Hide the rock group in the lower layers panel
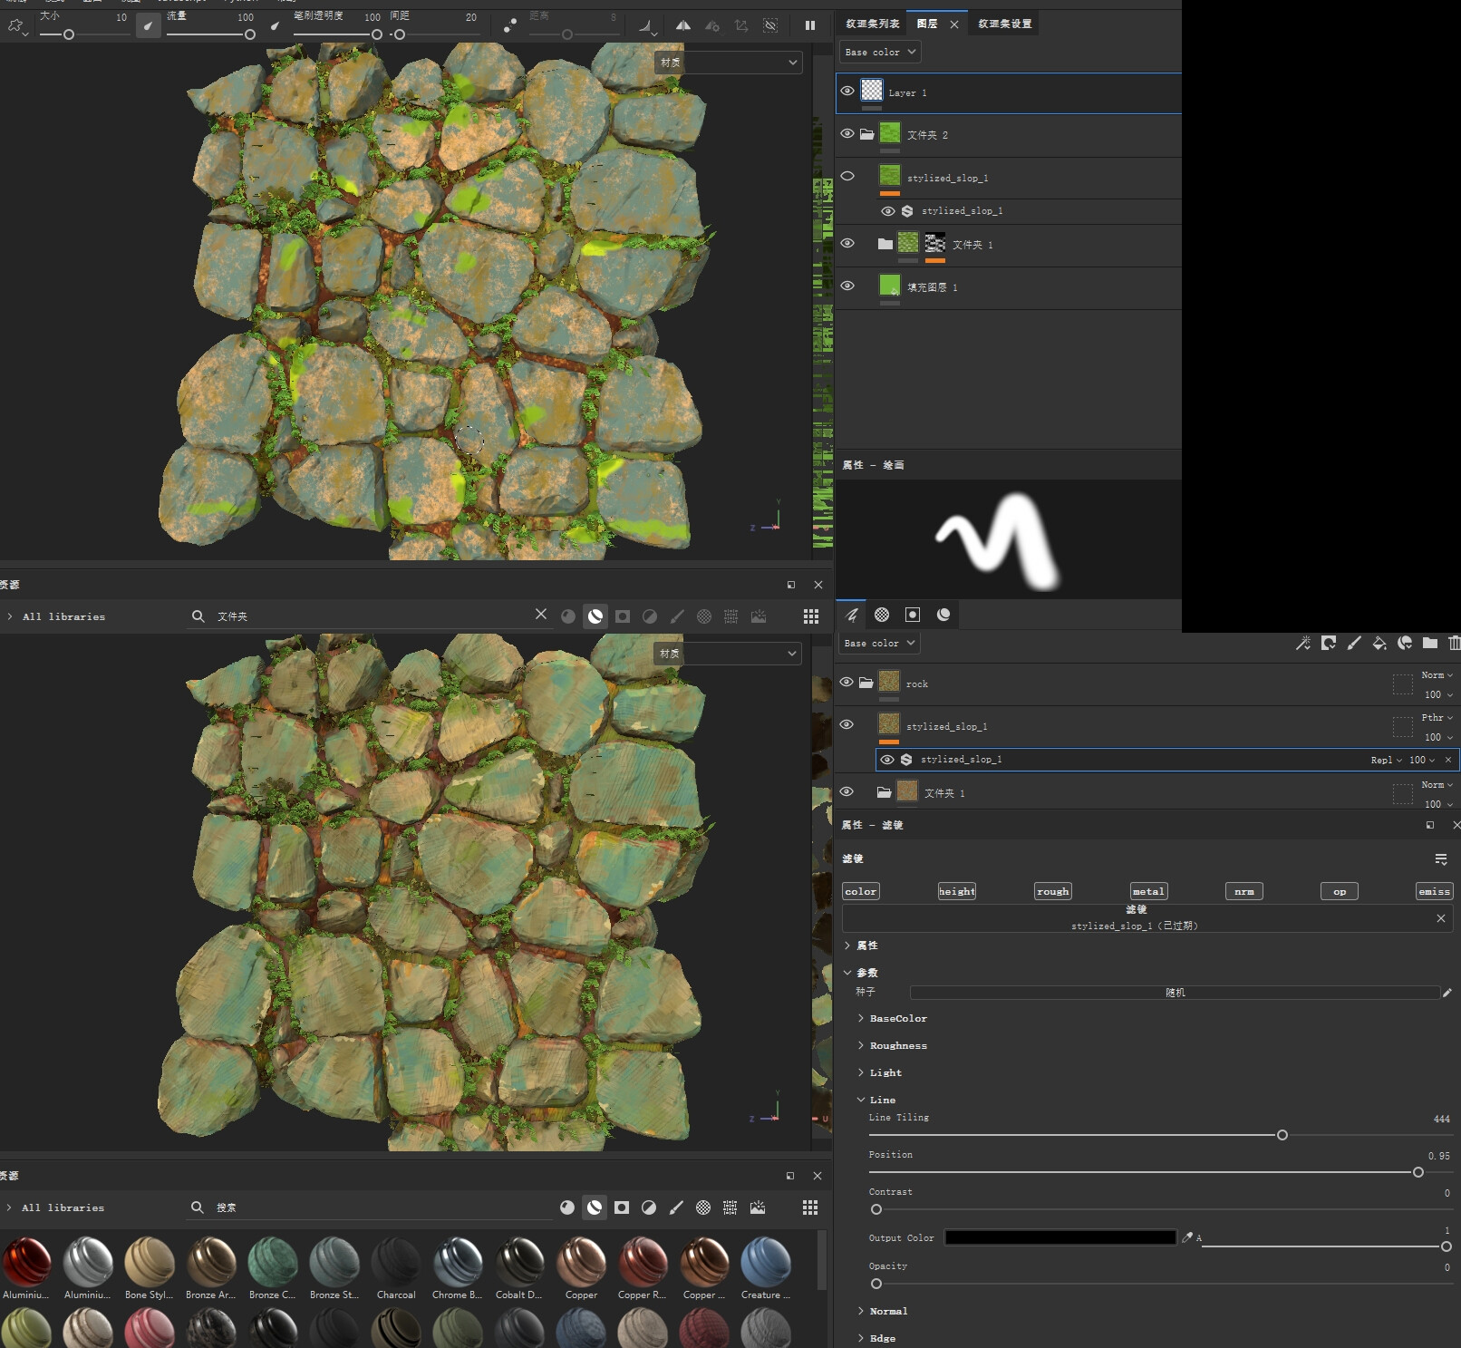Image resolution: width=1461 pixels, height=1348 pixels. (x=847, y=683)
